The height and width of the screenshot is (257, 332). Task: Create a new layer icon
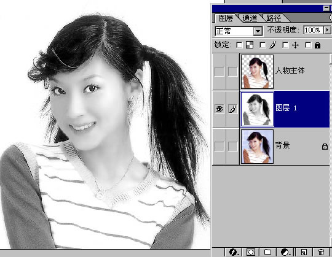click(304, 252)
